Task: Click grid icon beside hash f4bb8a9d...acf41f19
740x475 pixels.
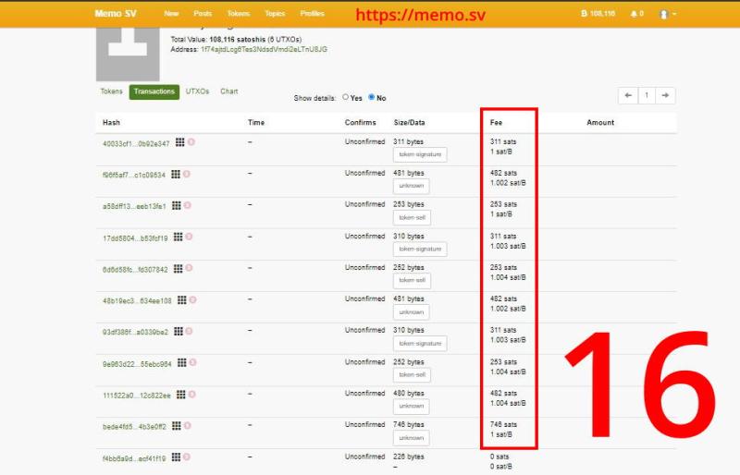Action: click(x=176, y=457)
